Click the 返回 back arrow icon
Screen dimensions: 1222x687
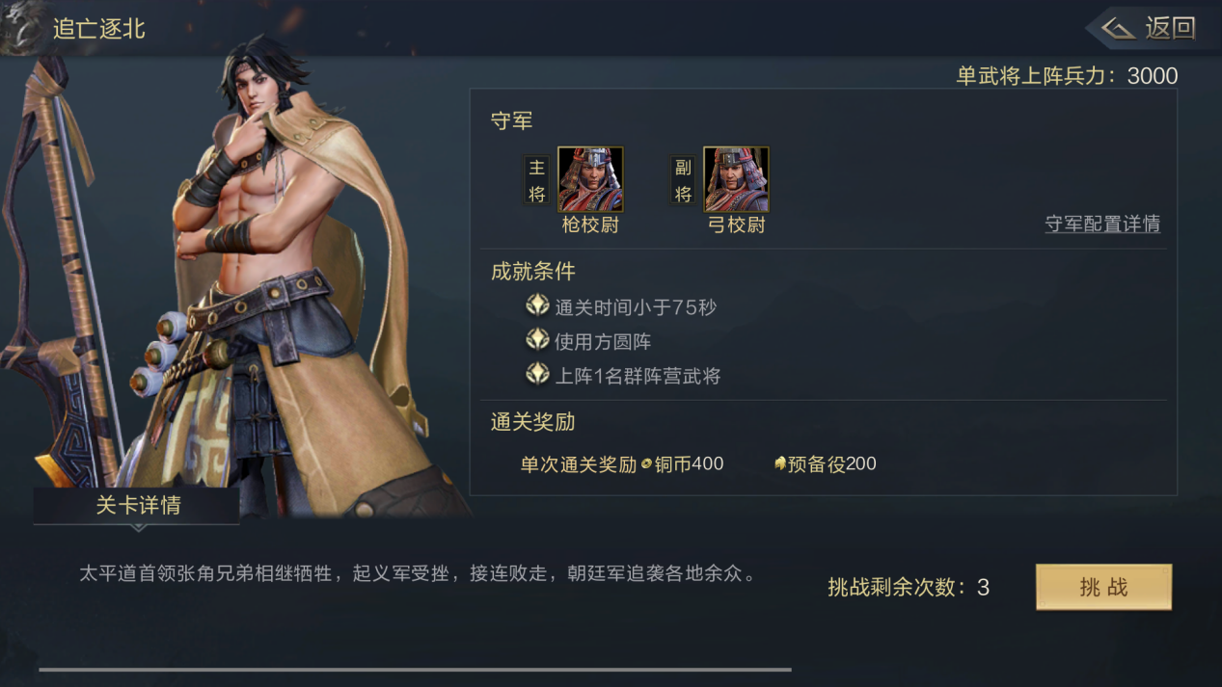(1118, 28)
